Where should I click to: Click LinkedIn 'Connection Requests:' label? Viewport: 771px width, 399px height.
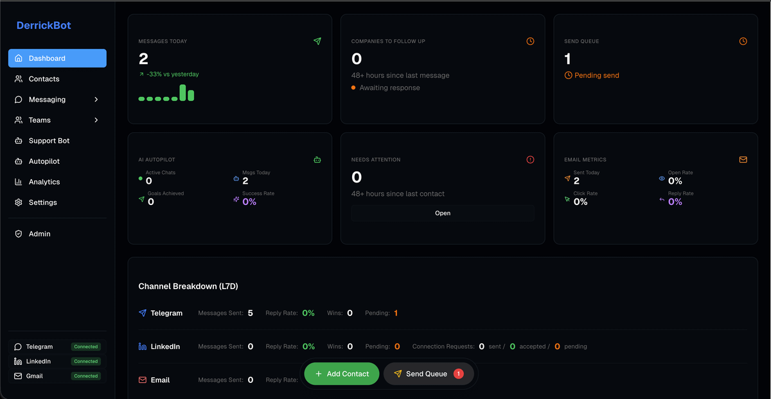coord(443,346)
